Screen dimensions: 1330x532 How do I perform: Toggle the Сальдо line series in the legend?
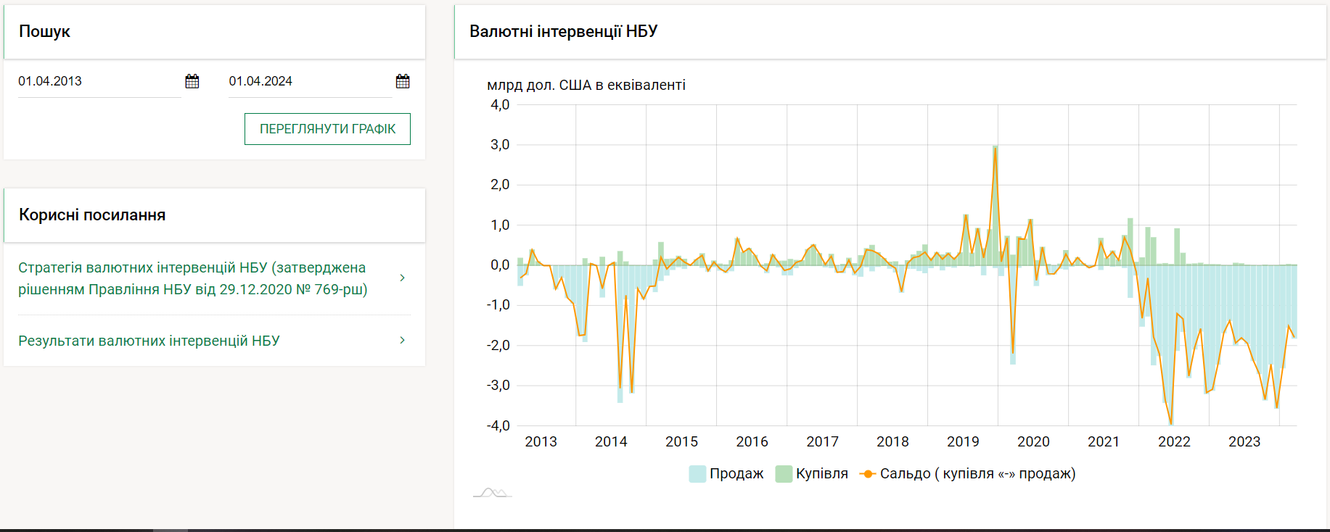point(967,473)
